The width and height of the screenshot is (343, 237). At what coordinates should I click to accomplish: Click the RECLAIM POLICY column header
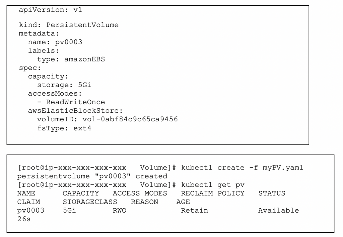click(213, 193)
